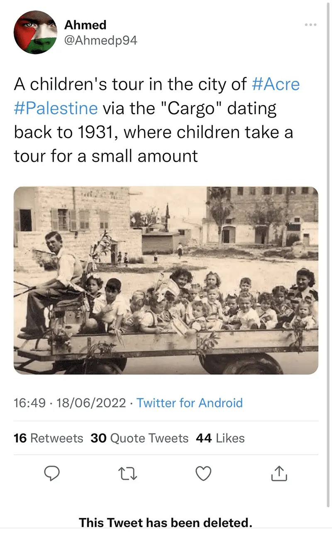This screenshot has width=332, height=535.
Task: Click the 'This Tweet has been deleted' notice
Action: (x=166, y=522)
